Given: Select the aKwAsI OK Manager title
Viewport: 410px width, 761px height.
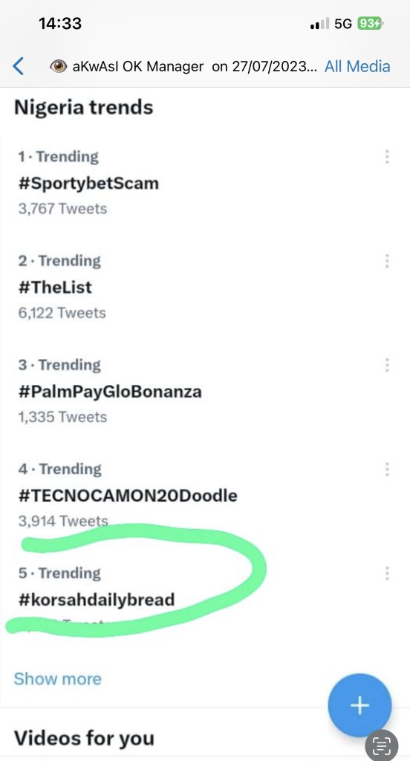Looking at the screenshot, I should tap(138, 66).
